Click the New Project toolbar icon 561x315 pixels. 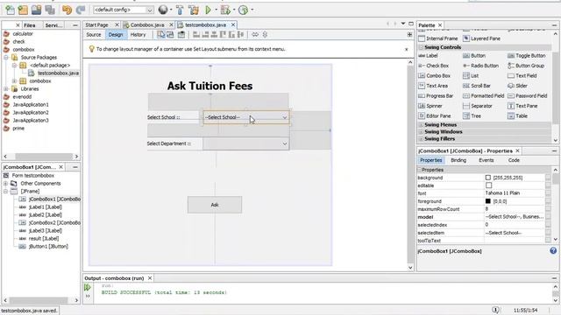point(23,10)
